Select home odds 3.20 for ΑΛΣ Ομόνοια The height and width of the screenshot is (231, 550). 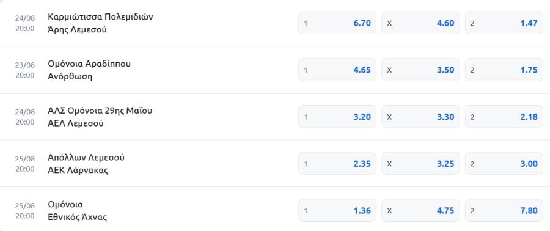(x=337, y=117)
